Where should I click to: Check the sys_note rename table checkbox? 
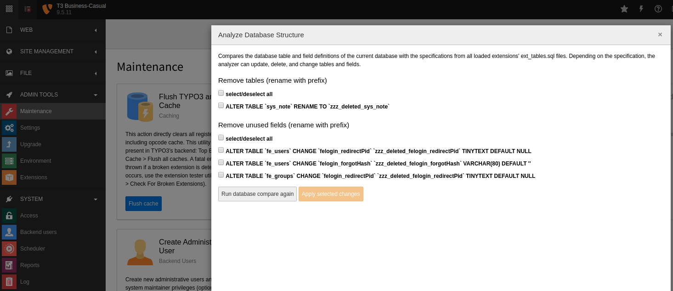(x=221, y=105)
